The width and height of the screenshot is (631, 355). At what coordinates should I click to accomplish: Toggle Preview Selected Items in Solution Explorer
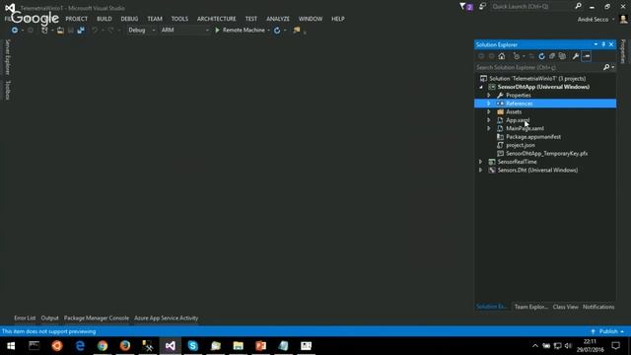click(587, 56)
